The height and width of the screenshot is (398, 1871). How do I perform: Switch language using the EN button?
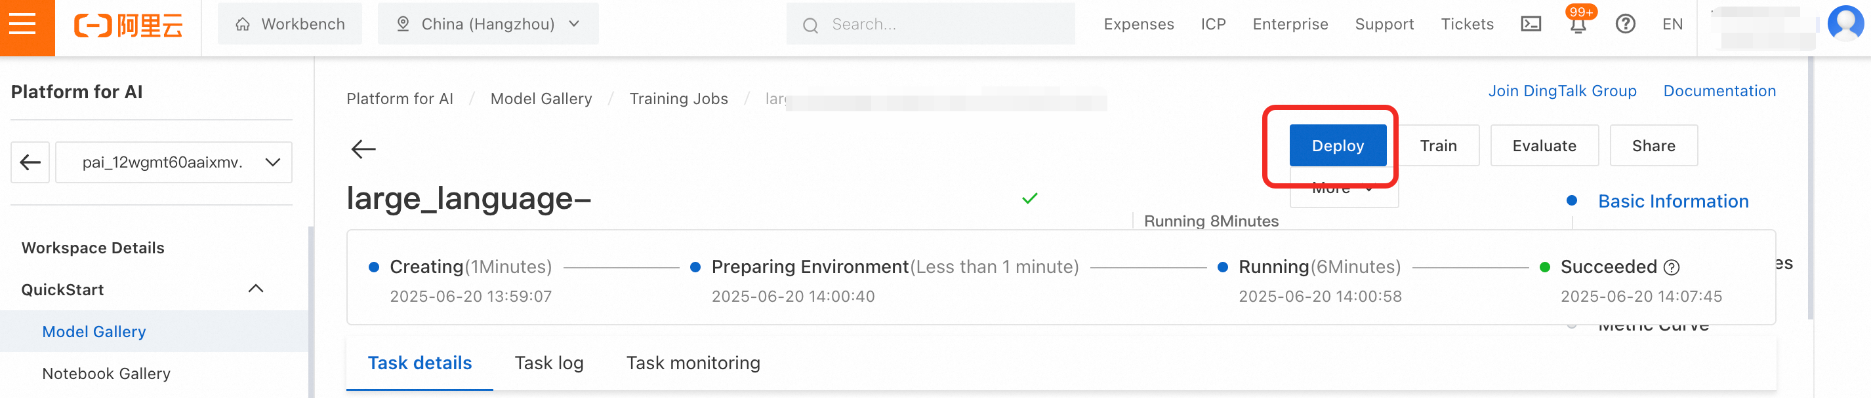point(1672,25)
